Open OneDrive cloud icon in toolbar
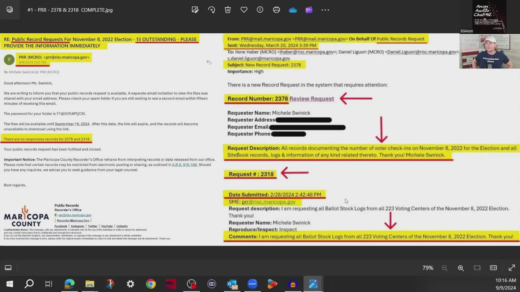Screen dimensions: 520x292 pyautogui.click(x=293, y=10)
